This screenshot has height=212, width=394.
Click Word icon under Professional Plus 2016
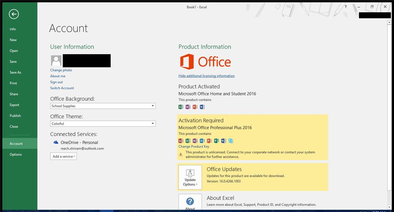224,141
